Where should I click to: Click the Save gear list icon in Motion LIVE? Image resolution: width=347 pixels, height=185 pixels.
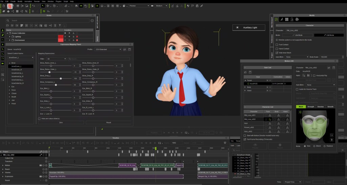(x=250, y=72)
